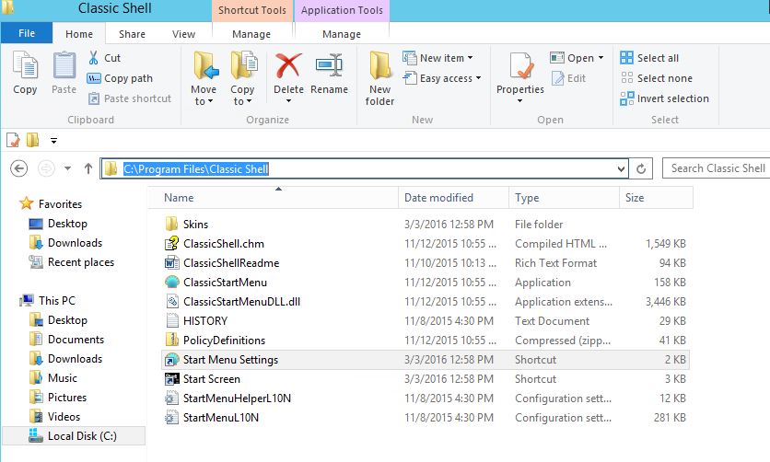The height and width of the screenshot is (462, 770).
Task: Select the ClassicStartMenuDLL.dll file
Action: tap(426, 302)
